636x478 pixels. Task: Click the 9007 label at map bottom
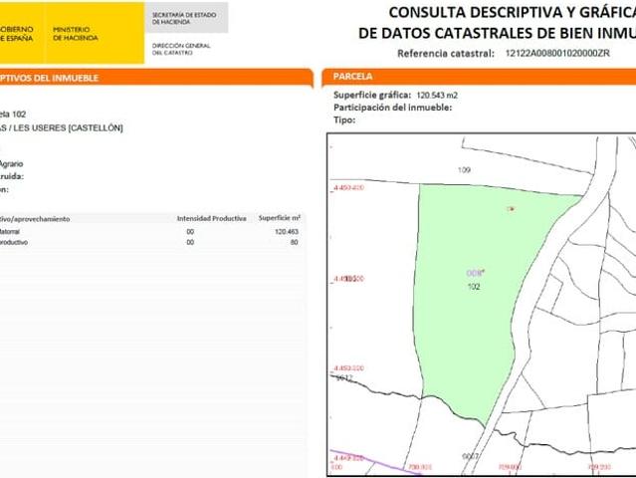(471, 457)
